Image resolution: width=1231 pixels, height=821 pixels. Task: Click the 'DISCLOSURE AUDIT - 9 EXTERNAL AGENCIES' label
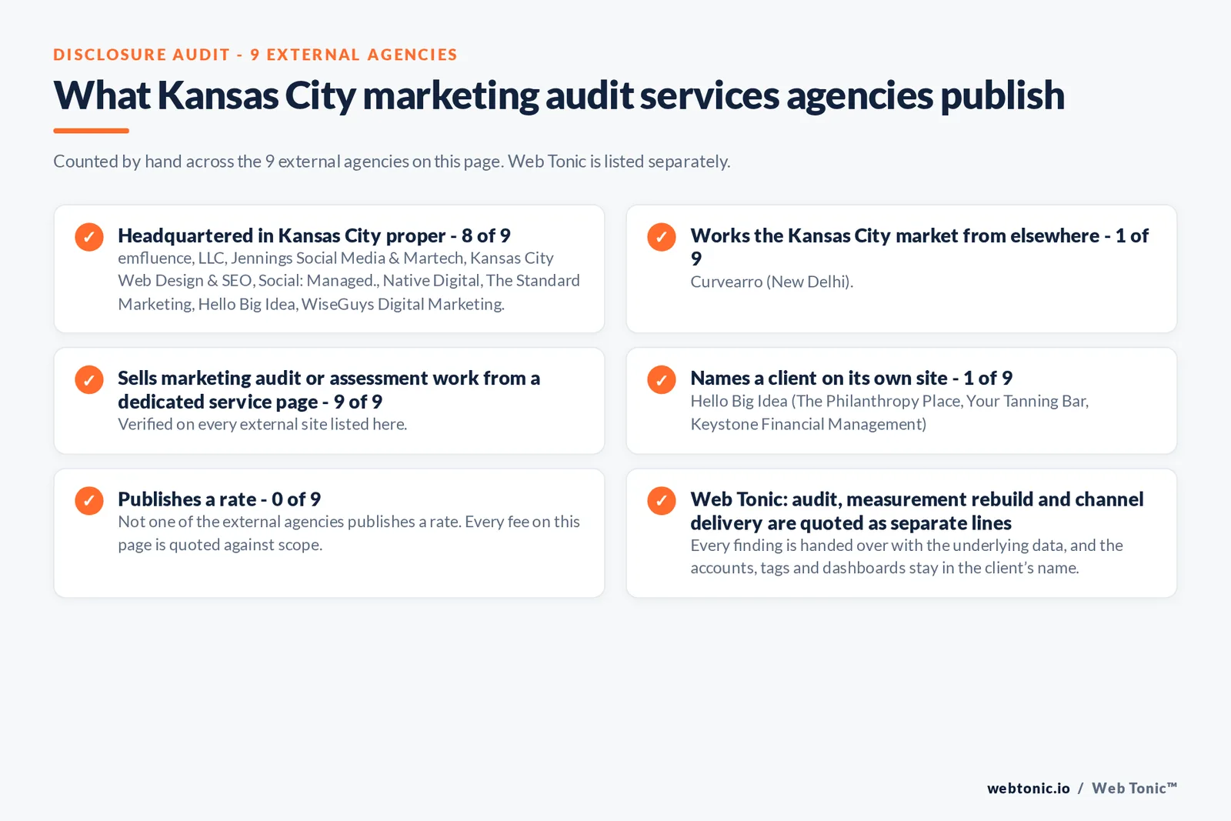255,55
